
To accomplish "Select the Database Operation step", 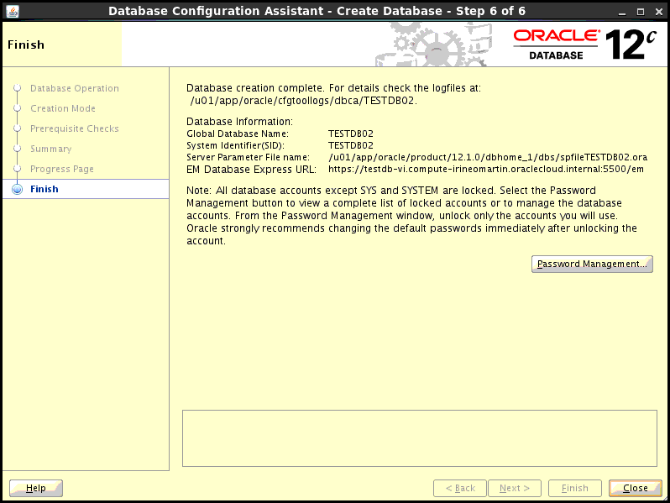I will point(75,88).
